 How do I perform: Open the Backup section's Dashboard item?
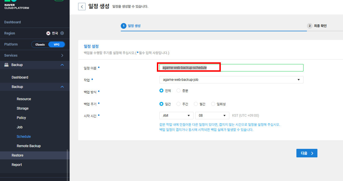pos(20,77)
